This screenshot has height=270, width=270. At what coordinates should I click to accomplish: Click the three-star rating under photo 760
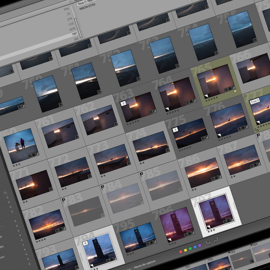click(x=16, y=165)
